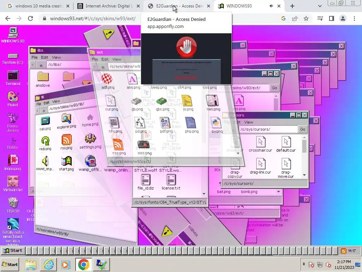Click Go button in skins/w93/ext window
The image size is (362, 272).
274,88
